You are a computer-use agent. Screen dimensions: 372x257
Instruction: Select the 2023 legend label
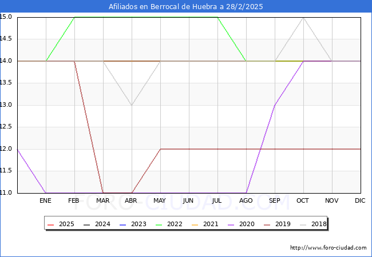[138, 224]
